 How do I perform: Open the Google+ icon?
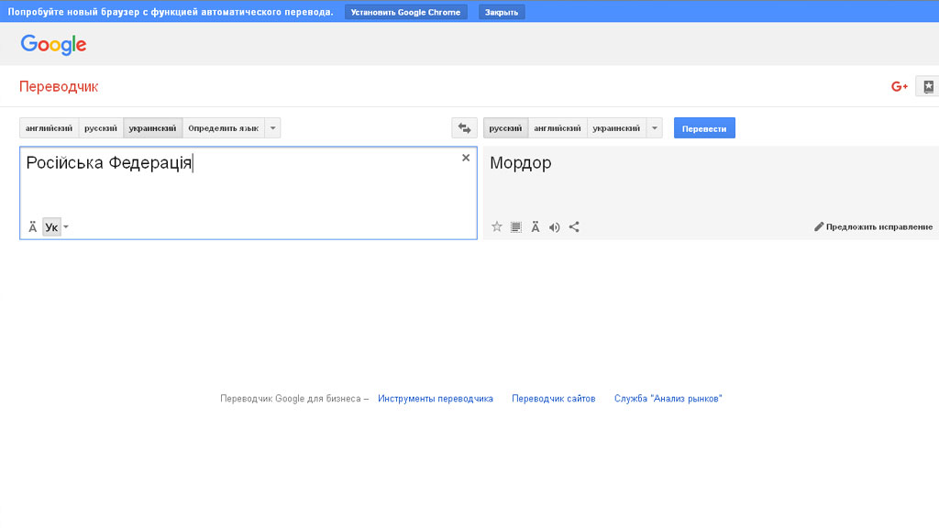click(x=900, y=86)
